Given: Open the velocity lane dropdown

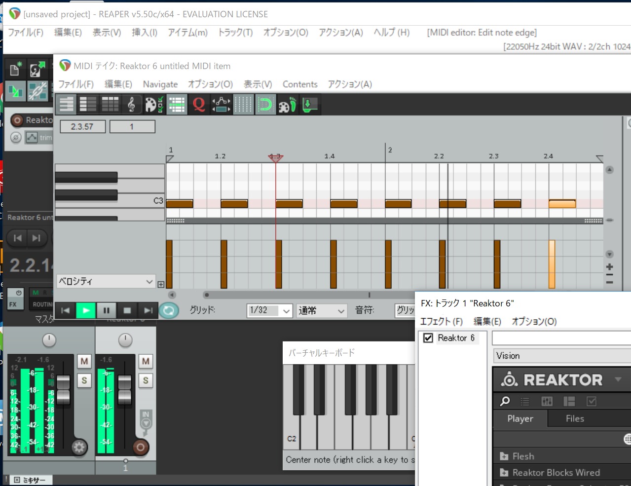Looking at the screenshot, I should pyautogui.click(x=106, y=281).
